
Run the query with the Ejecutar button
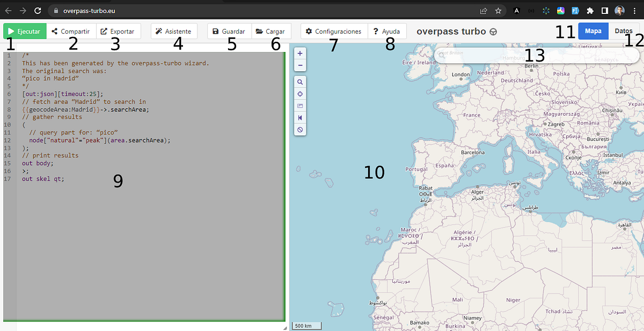point(24,31)
